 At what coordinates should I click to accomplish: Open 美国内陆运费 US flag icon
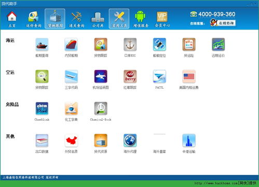point(189,76)
